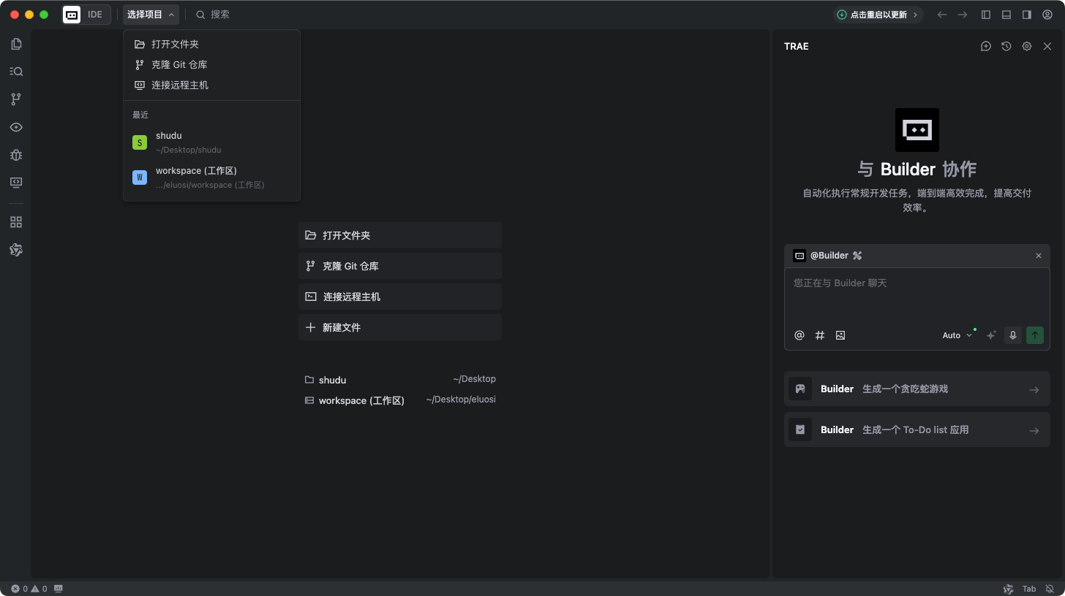Click the green send arrow button
The width and height of the screenshot is (1065, 596).
(x=1035, y=335)
